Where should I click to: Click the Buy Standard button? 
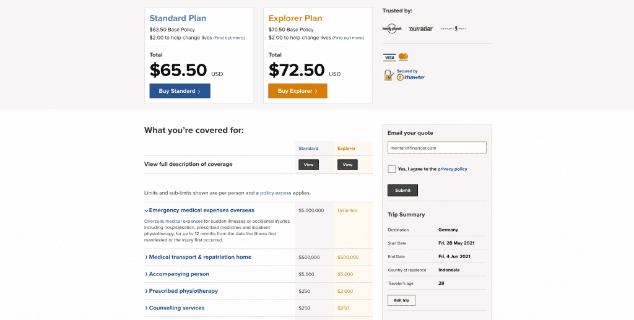tap(180, 91)
